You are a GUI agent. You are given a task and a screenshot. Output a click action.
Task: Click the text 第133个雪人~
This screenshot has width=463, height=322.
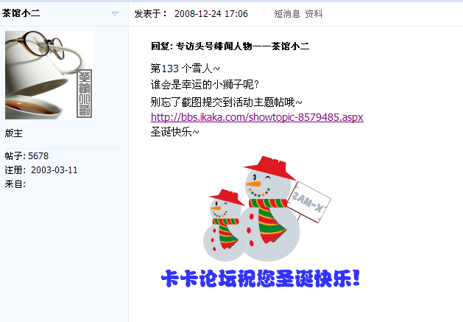tap(185, 69)
